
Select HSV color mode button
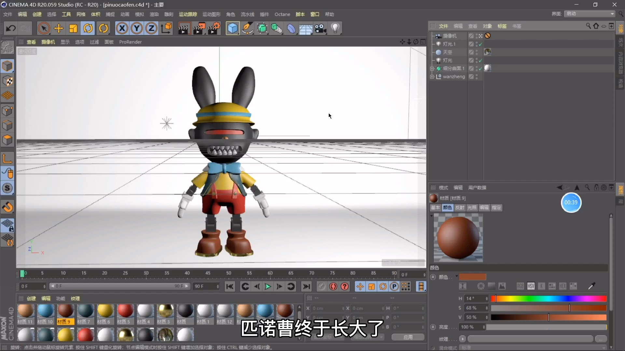531,286
